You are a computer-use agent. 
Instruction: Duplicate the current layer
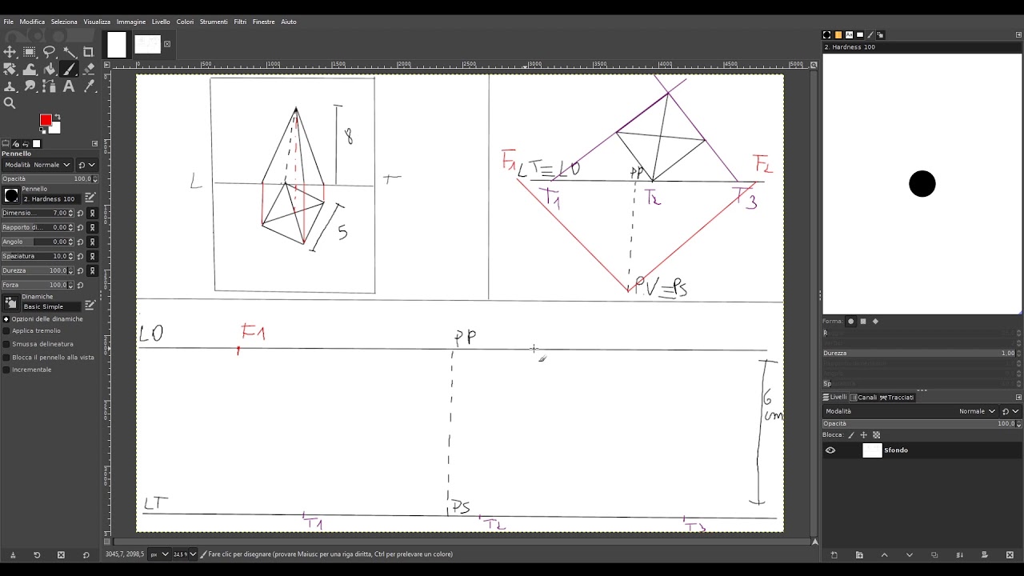click(x=934, y=555)
